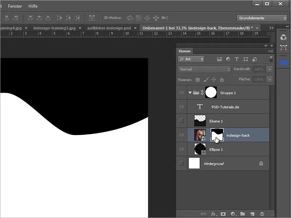
Task: Select the 3D pan mode icon
Action: (147, 18)
